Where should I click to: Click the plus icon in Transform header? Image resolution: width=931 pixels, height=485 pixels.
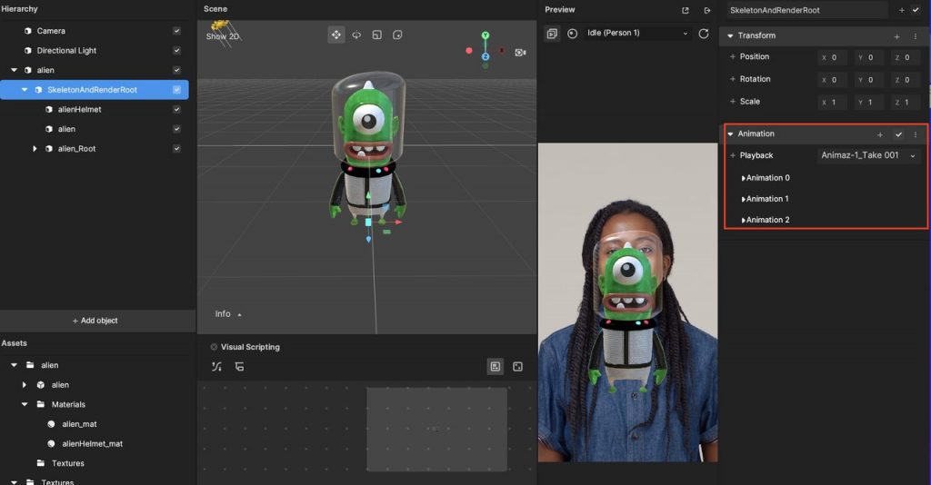[x=897, y=36]
